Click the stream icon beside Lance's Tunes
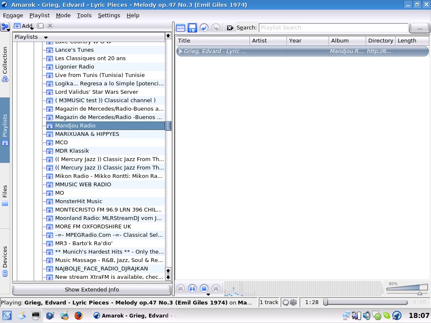Viewport: 431px width, 323px height. [50, 50]
